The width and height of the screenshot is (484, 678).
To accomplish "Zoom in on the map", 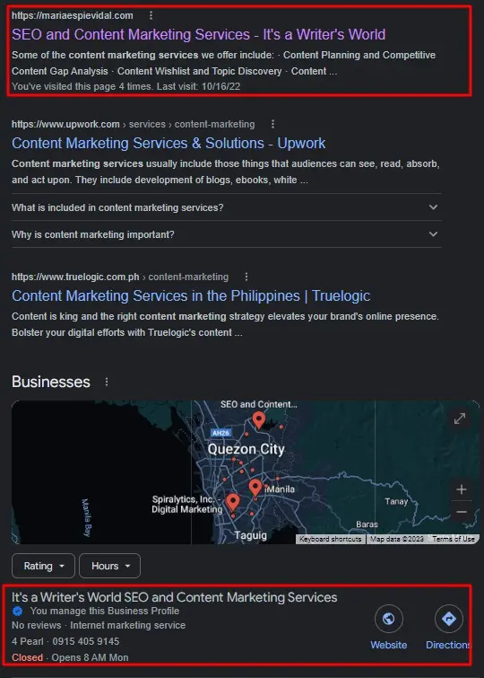I will (461, 489).
